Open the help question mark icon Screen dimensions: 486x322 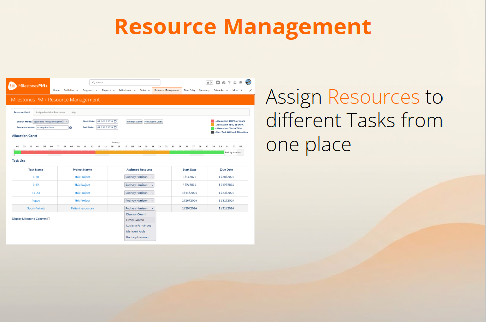coord(229,82)
